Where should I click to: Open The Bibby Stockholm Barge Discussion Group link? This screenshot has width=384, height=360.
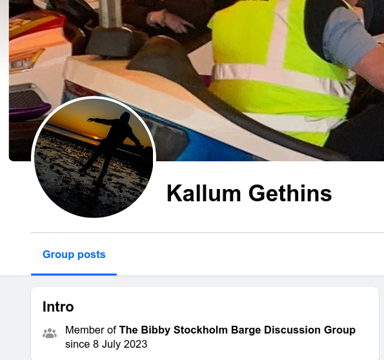[x=237, y=330]
